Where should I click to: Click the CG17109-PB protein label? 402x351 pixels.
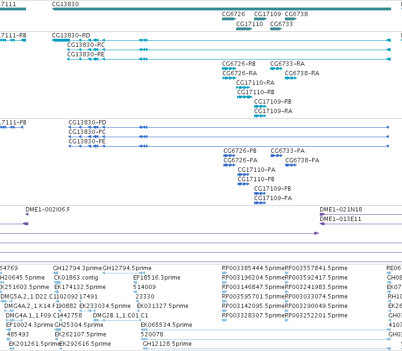click(273, 189)
